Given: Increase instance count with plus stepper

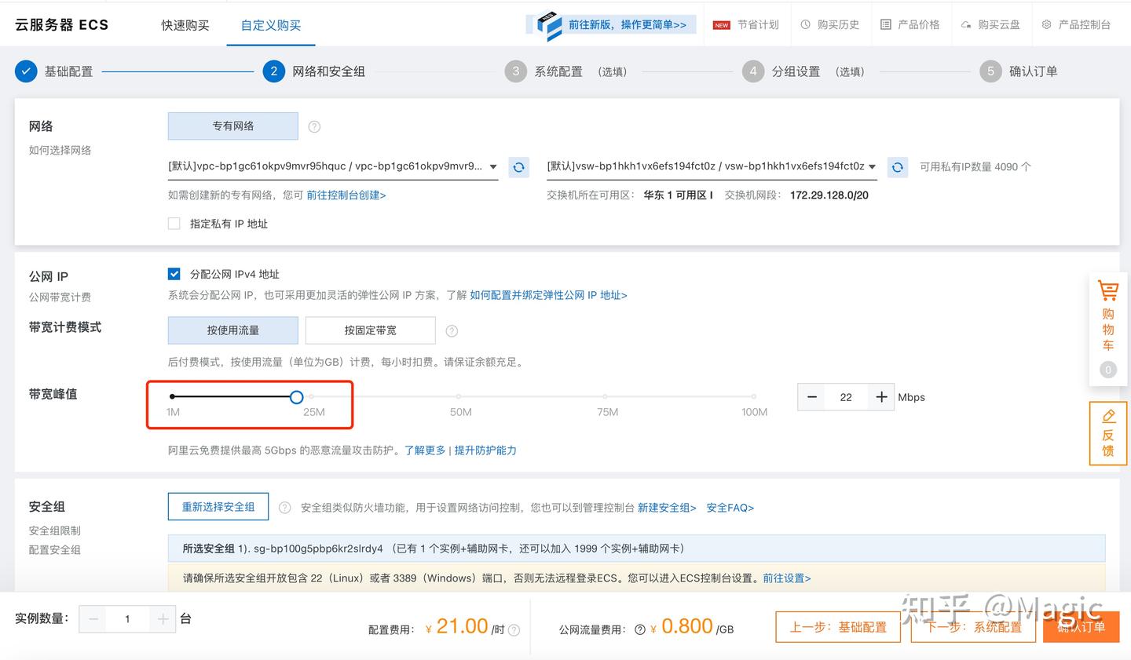Looking at the screenshot, I should point(163,619).
